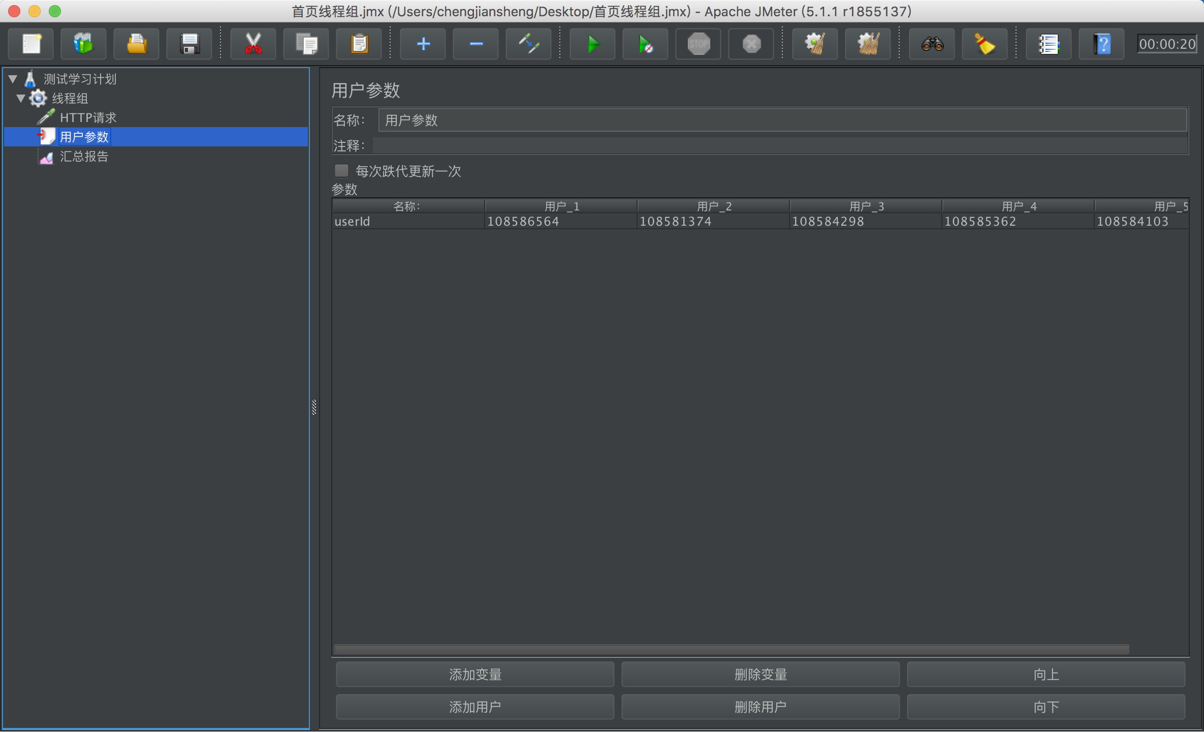Select the 用户参数 tree item

(x=84, y=137)
